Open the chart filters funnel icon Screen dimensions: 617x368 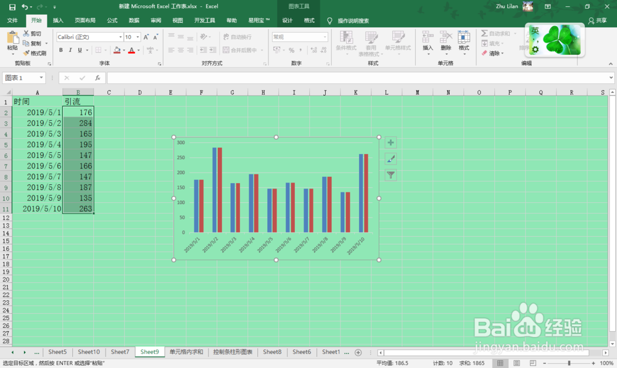[390, 174]
